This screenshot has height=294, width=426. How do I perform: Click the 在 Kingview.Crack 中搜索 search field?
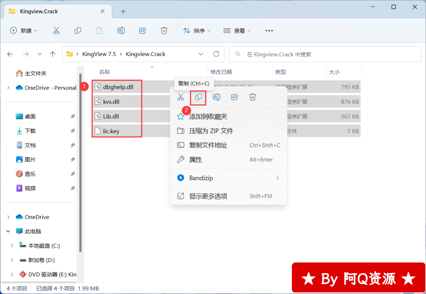pos(325,54)
